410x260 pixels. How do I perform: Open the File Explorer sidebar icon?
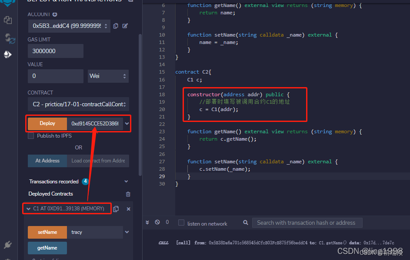[x=8, y=20]
